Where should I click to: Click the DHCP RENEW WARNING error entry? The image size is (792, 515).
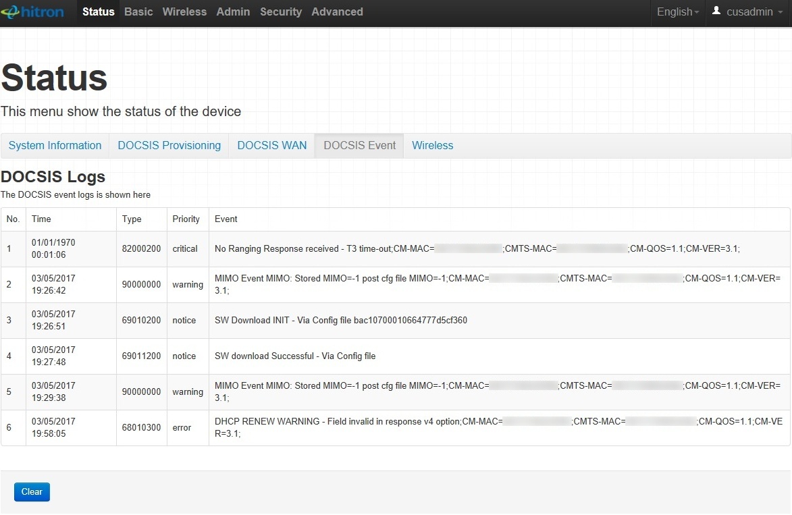pyautogui.click(x=396, y=427)
